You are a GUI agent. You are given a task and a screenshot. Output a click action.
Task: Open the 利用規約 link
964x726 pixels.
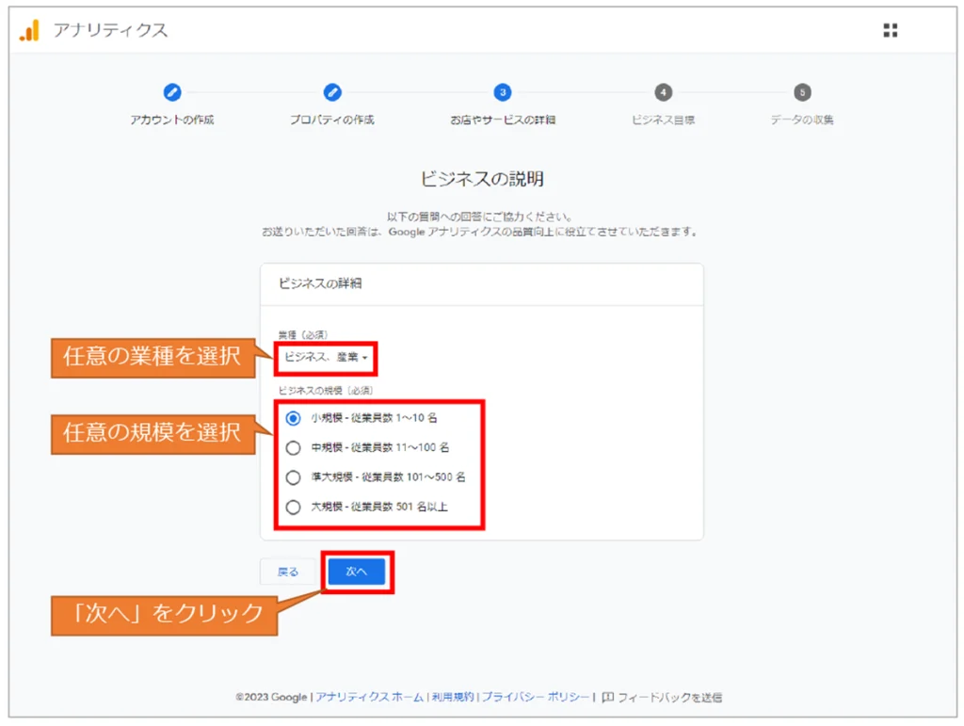point(452,698)
